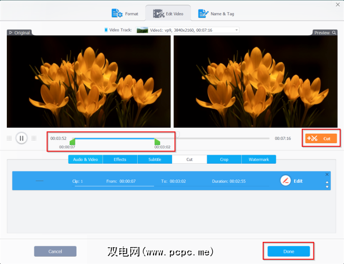Viewport: 344px width, 264px height.
Task: Click the Video Track dropdown arrow
Action: [x=236, y=30]
